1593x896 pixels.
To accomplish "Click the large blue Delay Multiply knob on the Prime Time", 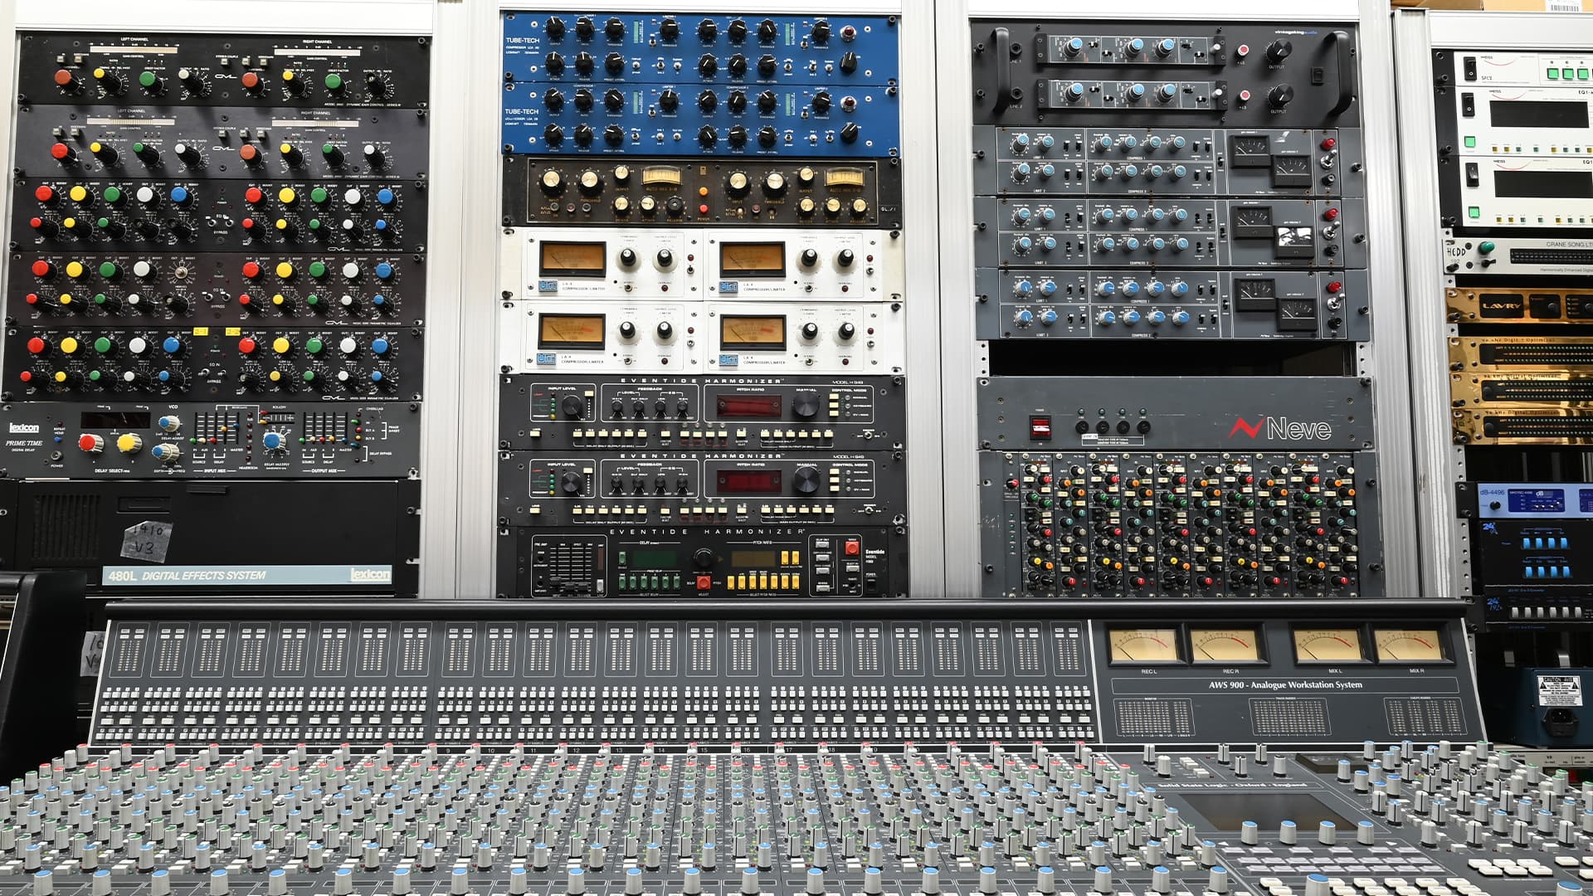I will [x=272, y=441].
